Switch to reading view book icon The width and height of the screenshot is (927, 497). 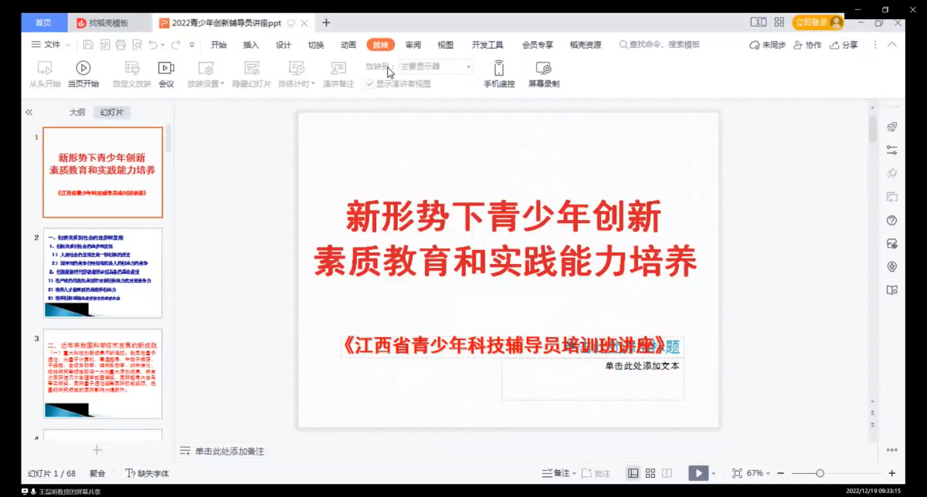(667, 473)
